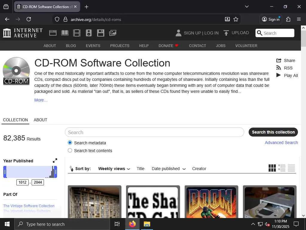The height and width of the screenshot is (230, 306).
Task: Click the Upload arrow icon
Action: pyautogui.click(x=226, y=33)
